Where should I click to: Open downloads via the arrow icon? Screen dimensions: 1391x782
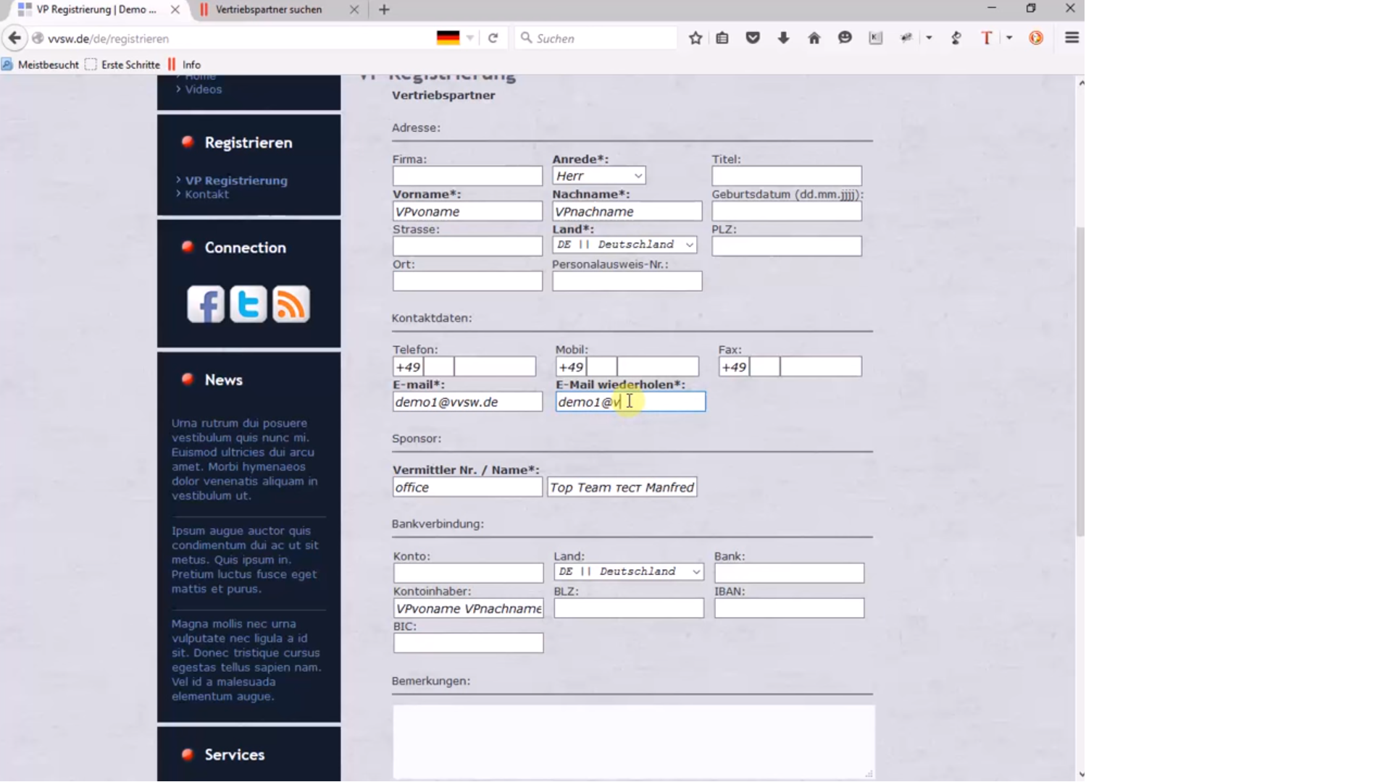(783, 38)
